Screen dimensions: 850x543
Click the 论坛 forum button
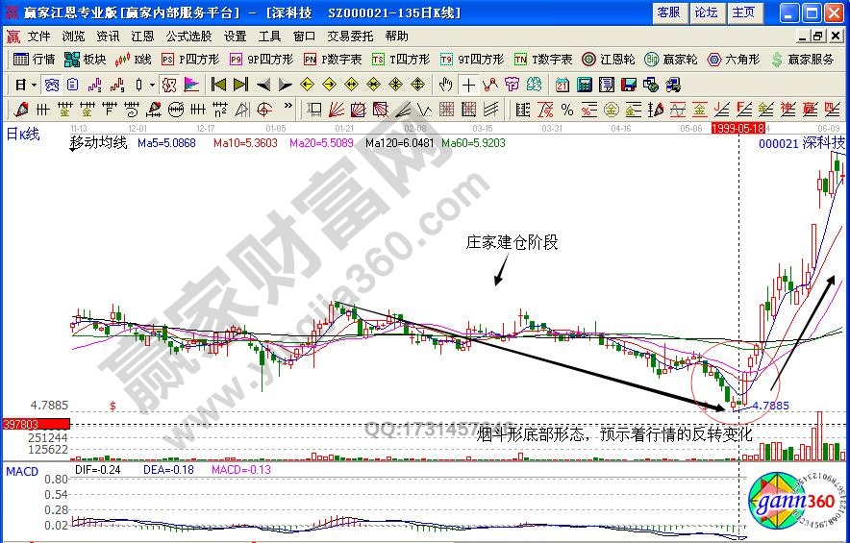pos(706,12)
